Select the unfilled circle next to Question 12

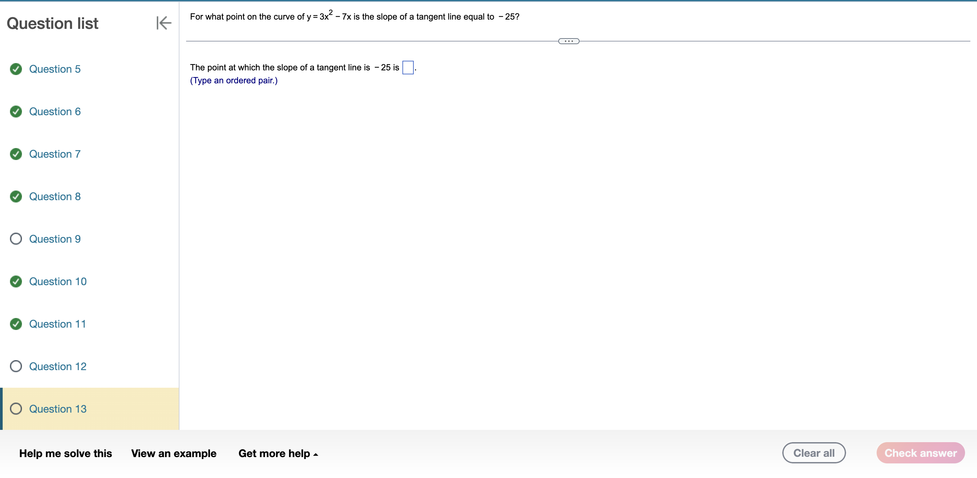[x=16, y=366]
